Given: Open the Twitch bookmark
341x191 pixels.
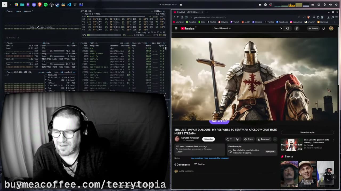Looking at the screenshot, I should pos(235,22).
